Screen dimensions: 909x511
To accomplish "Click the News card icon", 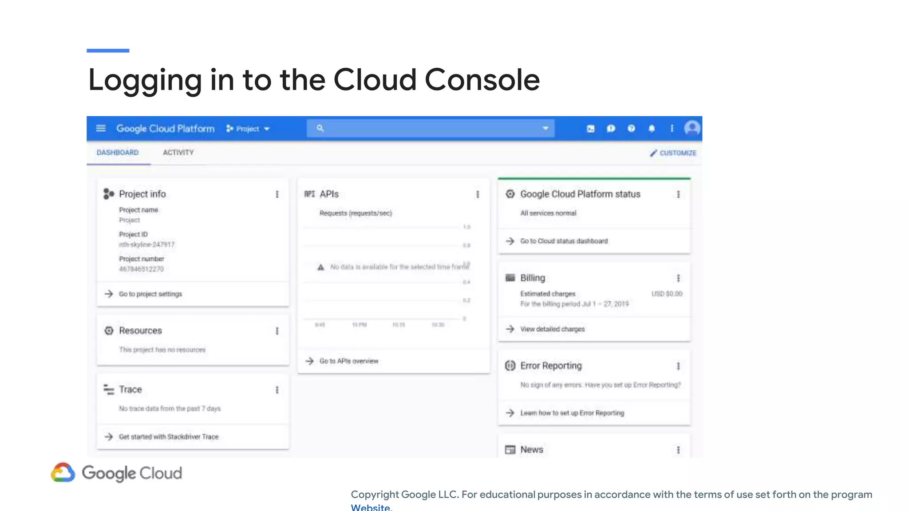I will pyautogui.click(x=510, y=449).
